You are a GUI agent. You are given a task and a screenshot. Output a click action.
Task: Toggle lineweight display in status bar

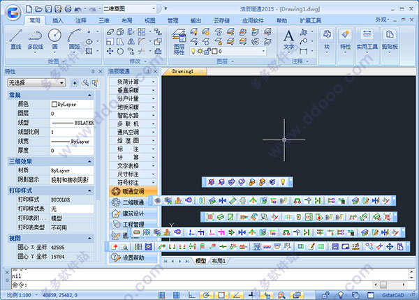coord(251,295)
